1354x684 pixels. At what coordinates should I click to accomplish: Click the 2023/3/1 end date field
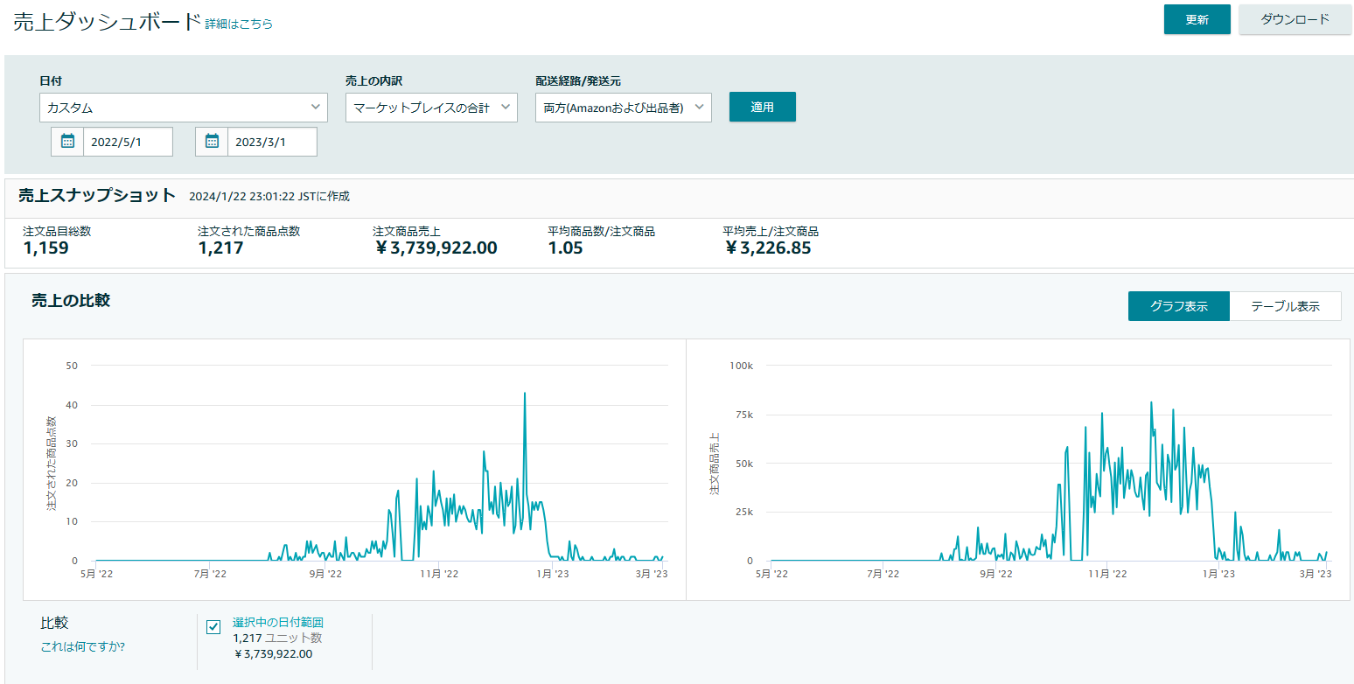tap(272, 142)
